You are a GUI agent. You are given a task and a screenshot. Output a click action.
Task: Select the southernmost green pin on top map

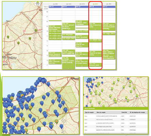point(18,43)
